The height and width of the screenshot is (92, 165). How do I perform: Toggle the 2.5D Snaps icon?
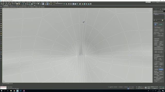45,4
